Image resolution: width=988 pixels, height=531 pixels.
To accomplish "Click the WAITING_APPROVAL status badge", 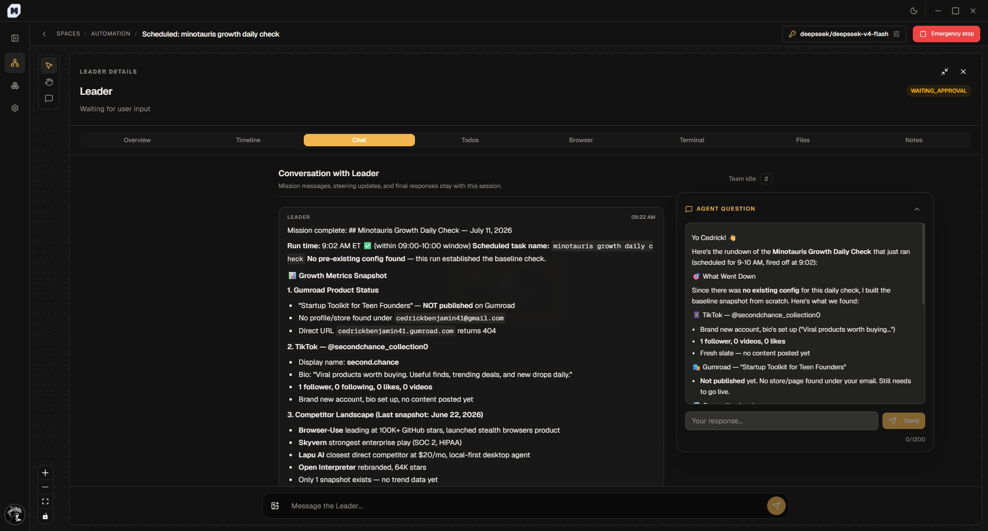I will [939, 91].
